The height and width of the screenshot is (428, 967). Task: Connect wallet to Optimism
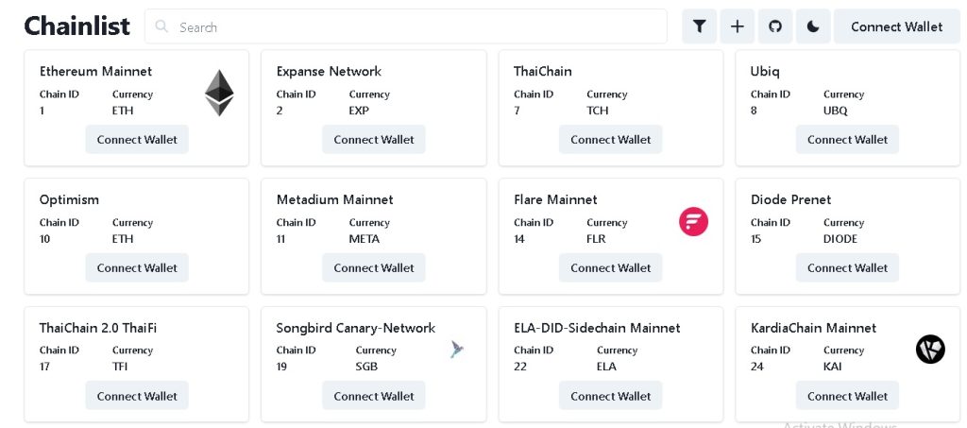pos(137,268)
